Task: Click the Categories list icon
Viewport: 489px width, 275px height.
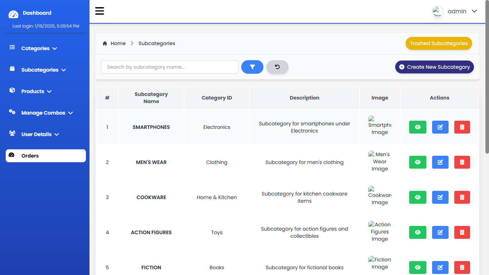Action: coord(12,47)
